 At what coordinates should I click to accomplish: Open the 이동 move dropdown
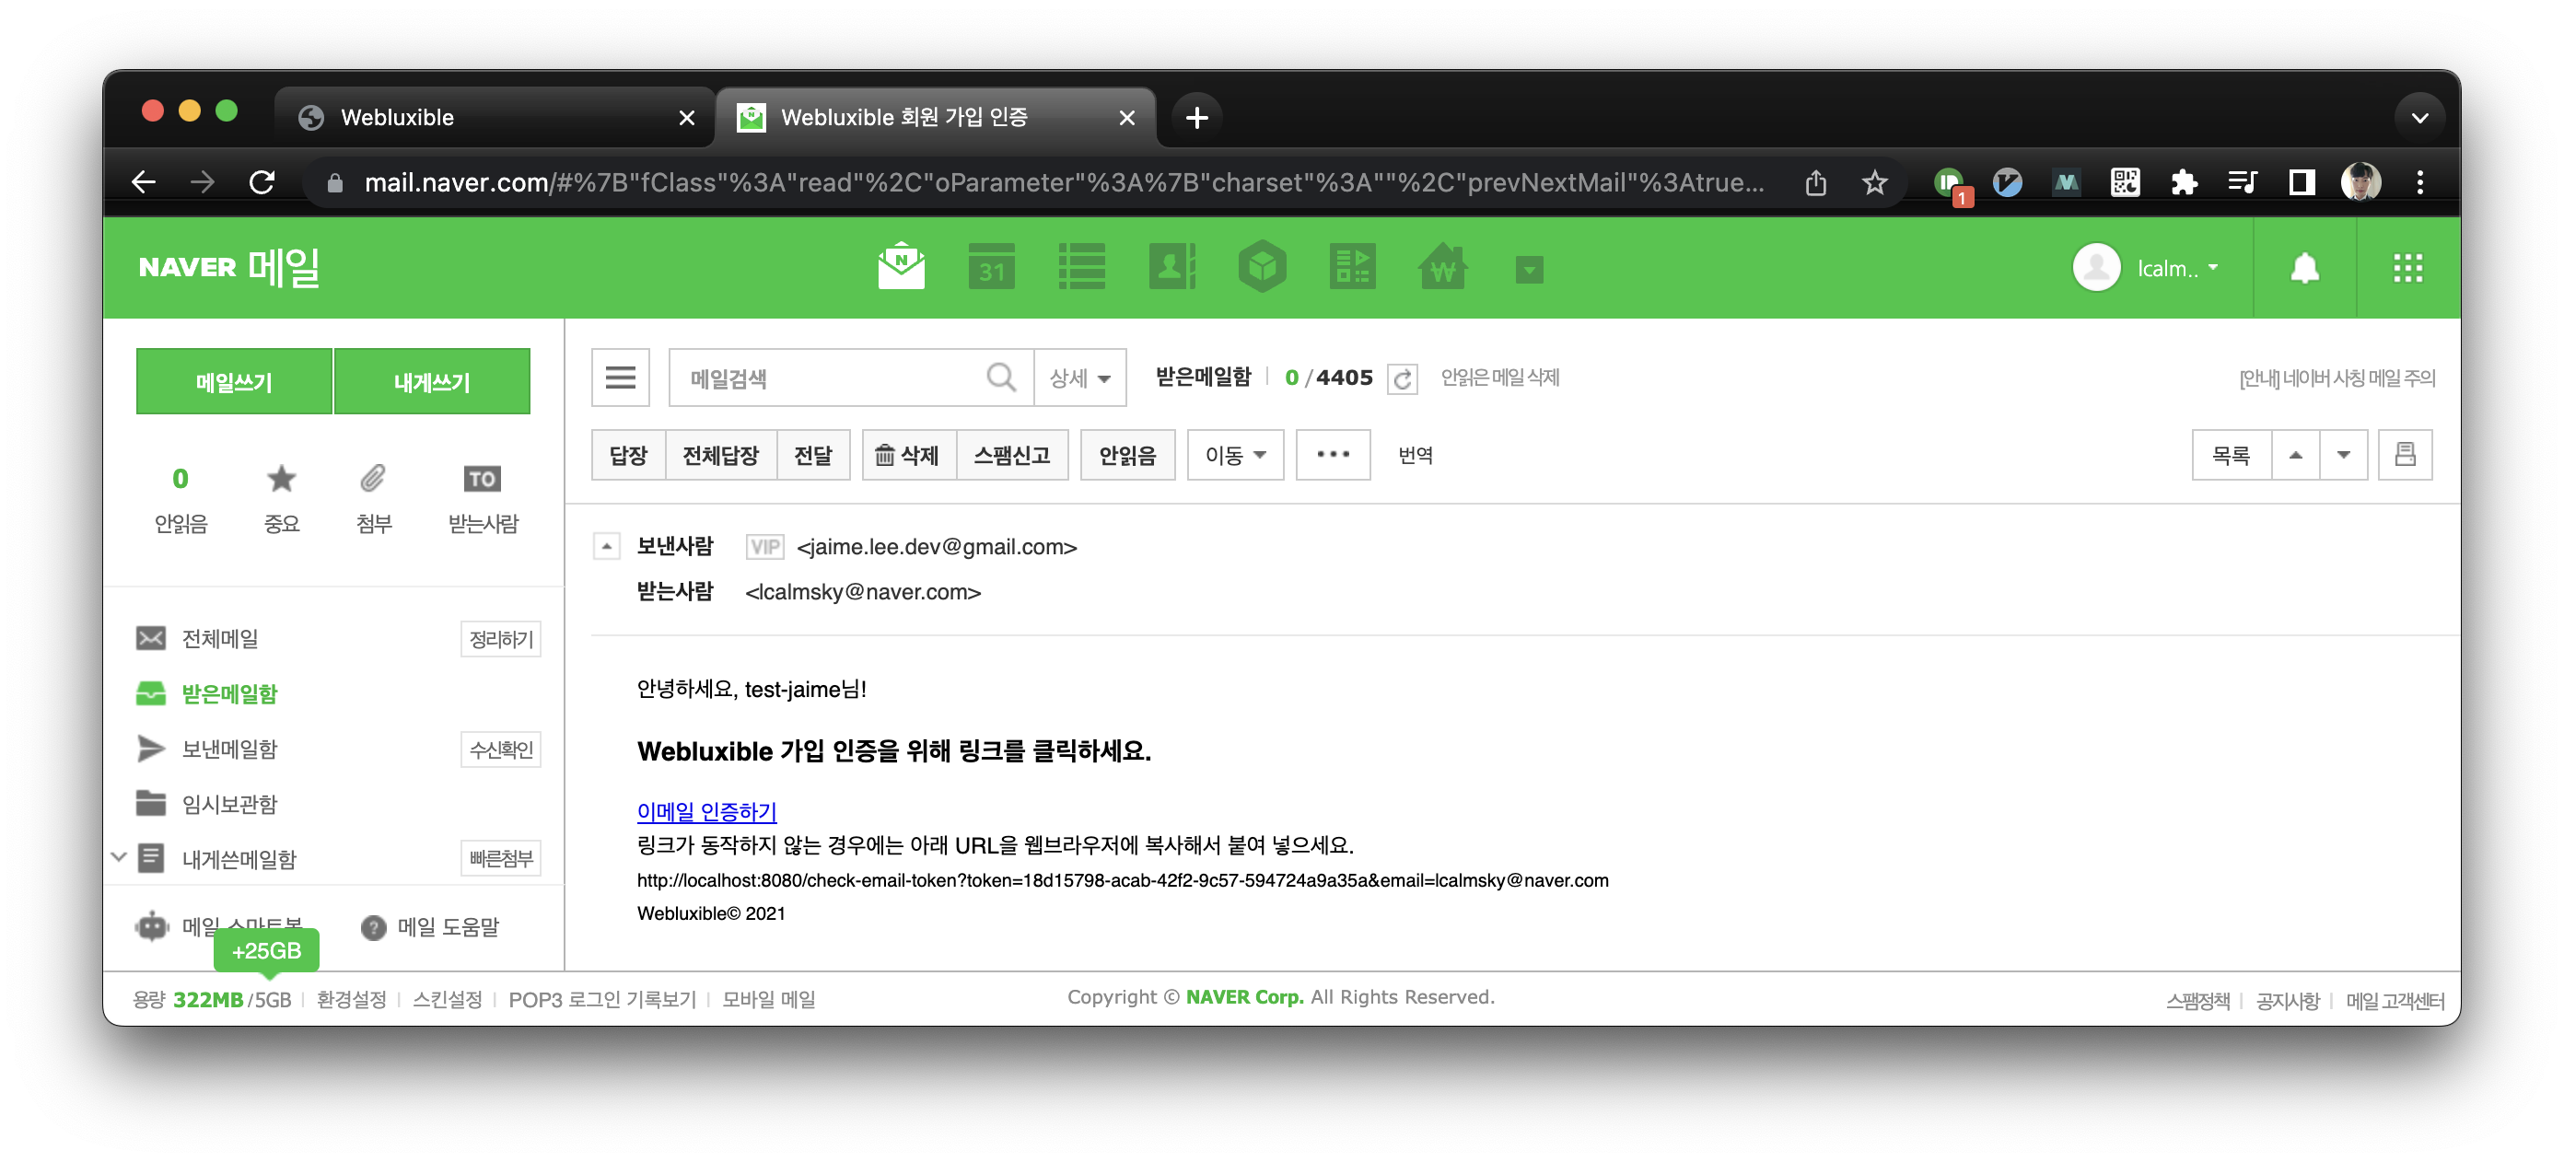pyautogui.click(x=1234, y=455)
